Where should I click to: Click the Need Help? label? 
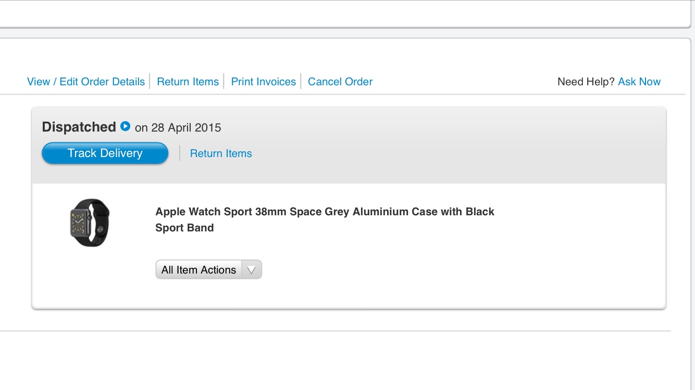tap(586, 82)
